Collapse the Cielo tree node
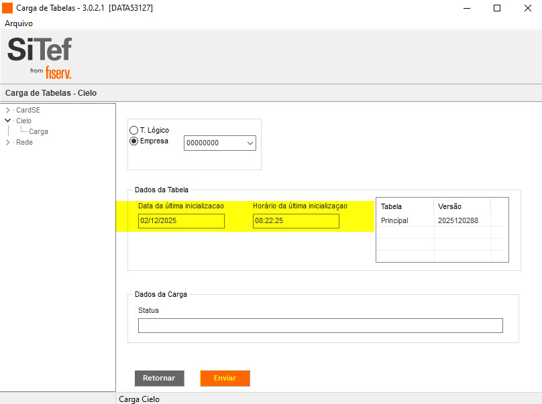 [7, 121]
